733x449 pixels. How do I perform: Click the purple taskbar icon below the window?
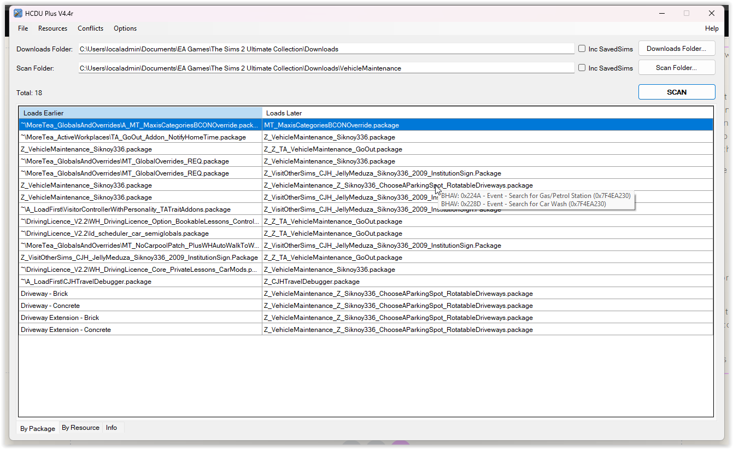401,444
